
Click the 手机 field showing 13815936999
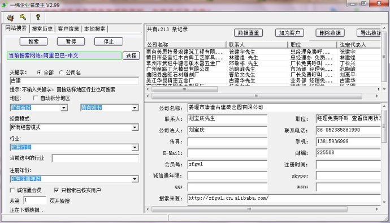(x=348, y=141)
